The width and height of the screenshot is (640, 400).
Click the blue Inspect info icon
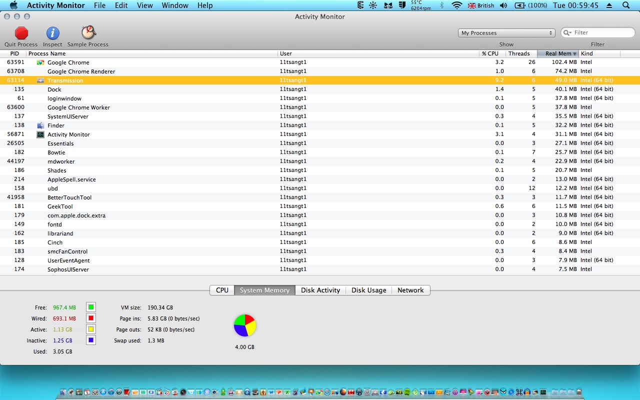52,33
